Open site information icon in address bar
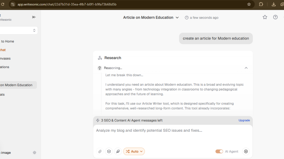This screenshot has width=284, height=159. coord(13,4)
